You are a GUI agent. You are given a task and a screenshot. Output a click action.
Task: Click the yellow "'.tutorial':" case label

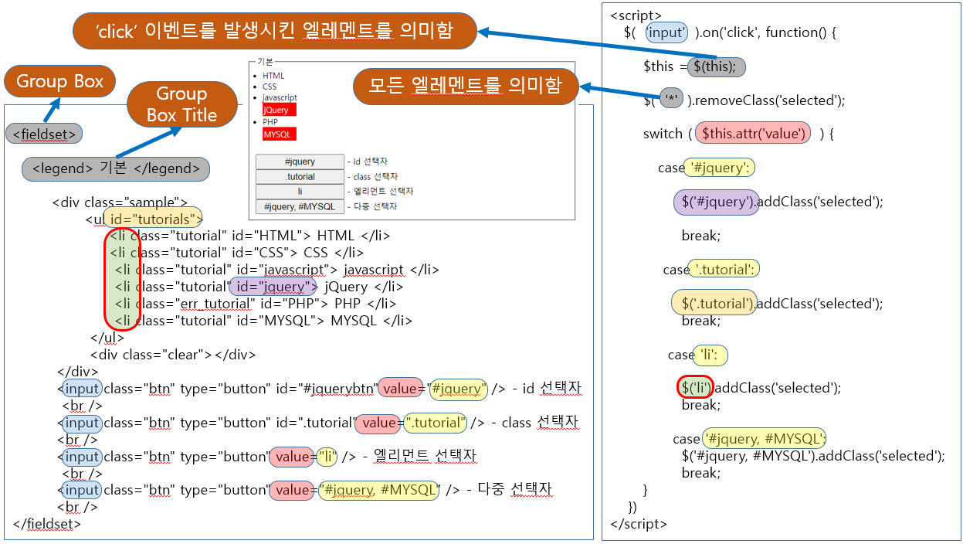(724, 270)
